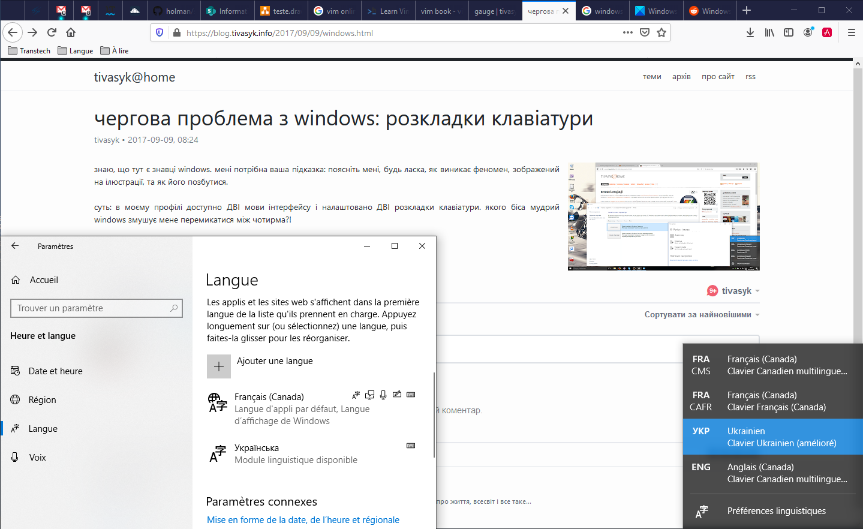Enlarge the blog post screenshot thumbnail

[663, 217]
